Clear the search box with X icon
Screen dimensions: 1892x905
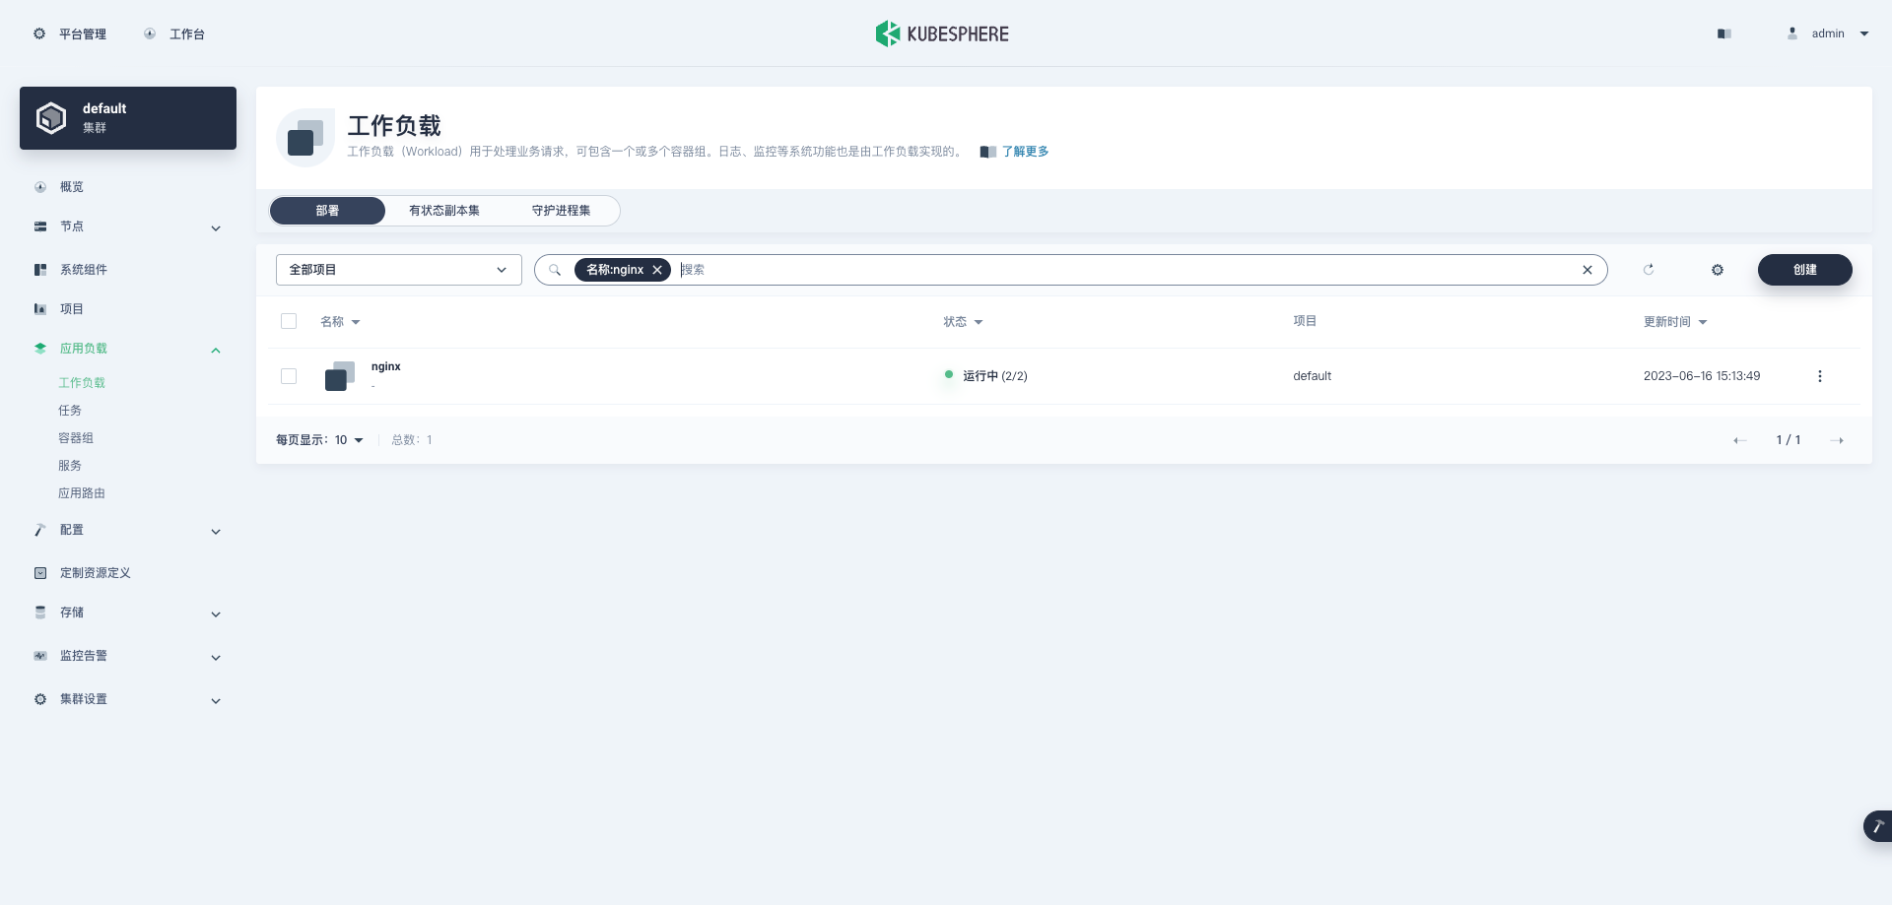(x=1588, y=270)
